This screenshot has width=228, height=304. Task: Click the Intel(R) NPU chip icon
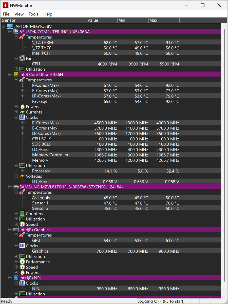click(x=16, y=278)
